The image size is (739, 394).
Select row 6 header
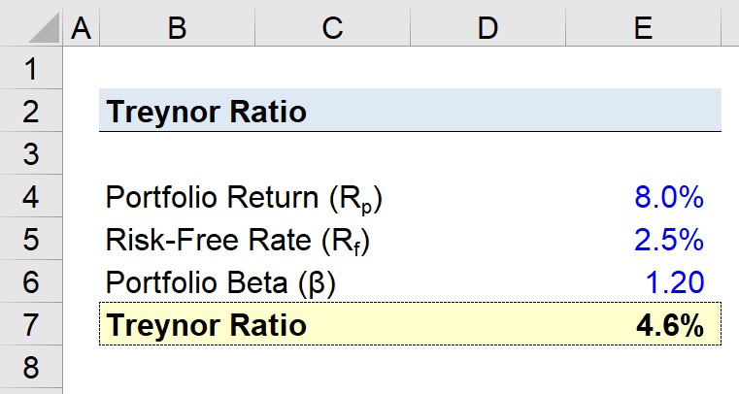point(31,281)
